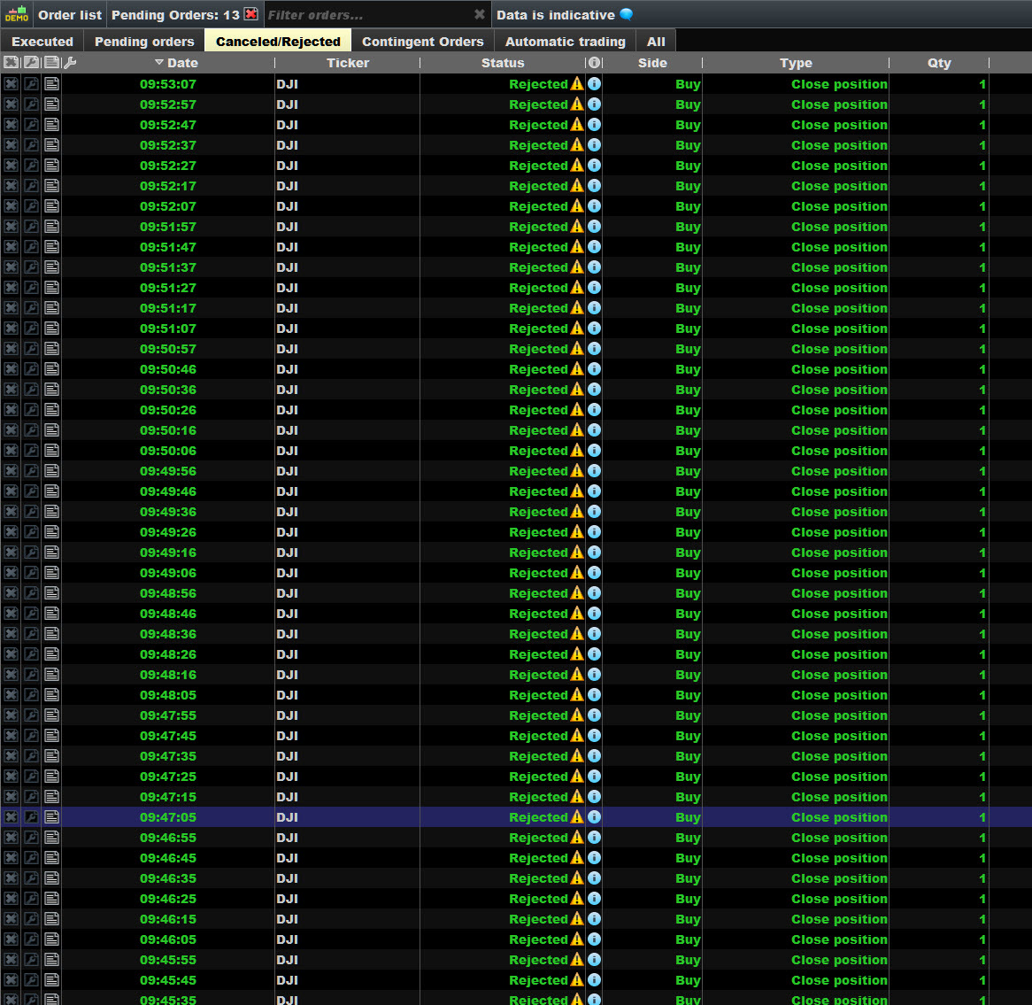1032x1005 pixels.
Task: Switch to the Executed tab
Action: pyautogui.click(x=42, y=42)
